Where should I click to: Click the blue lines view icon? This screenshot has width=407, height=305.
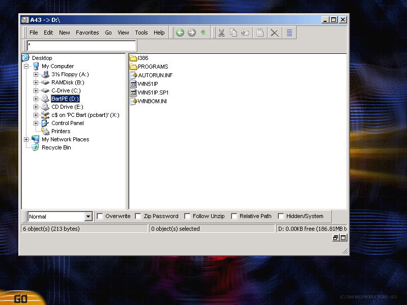click(x=289, y=33)
